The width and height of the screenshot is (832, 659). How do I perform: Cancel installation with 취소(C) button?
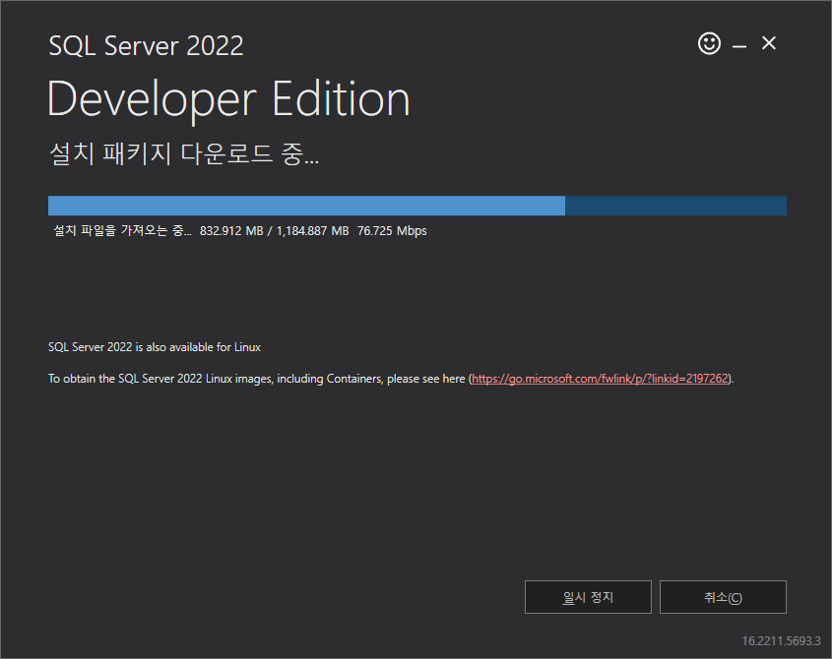[723, 597]
